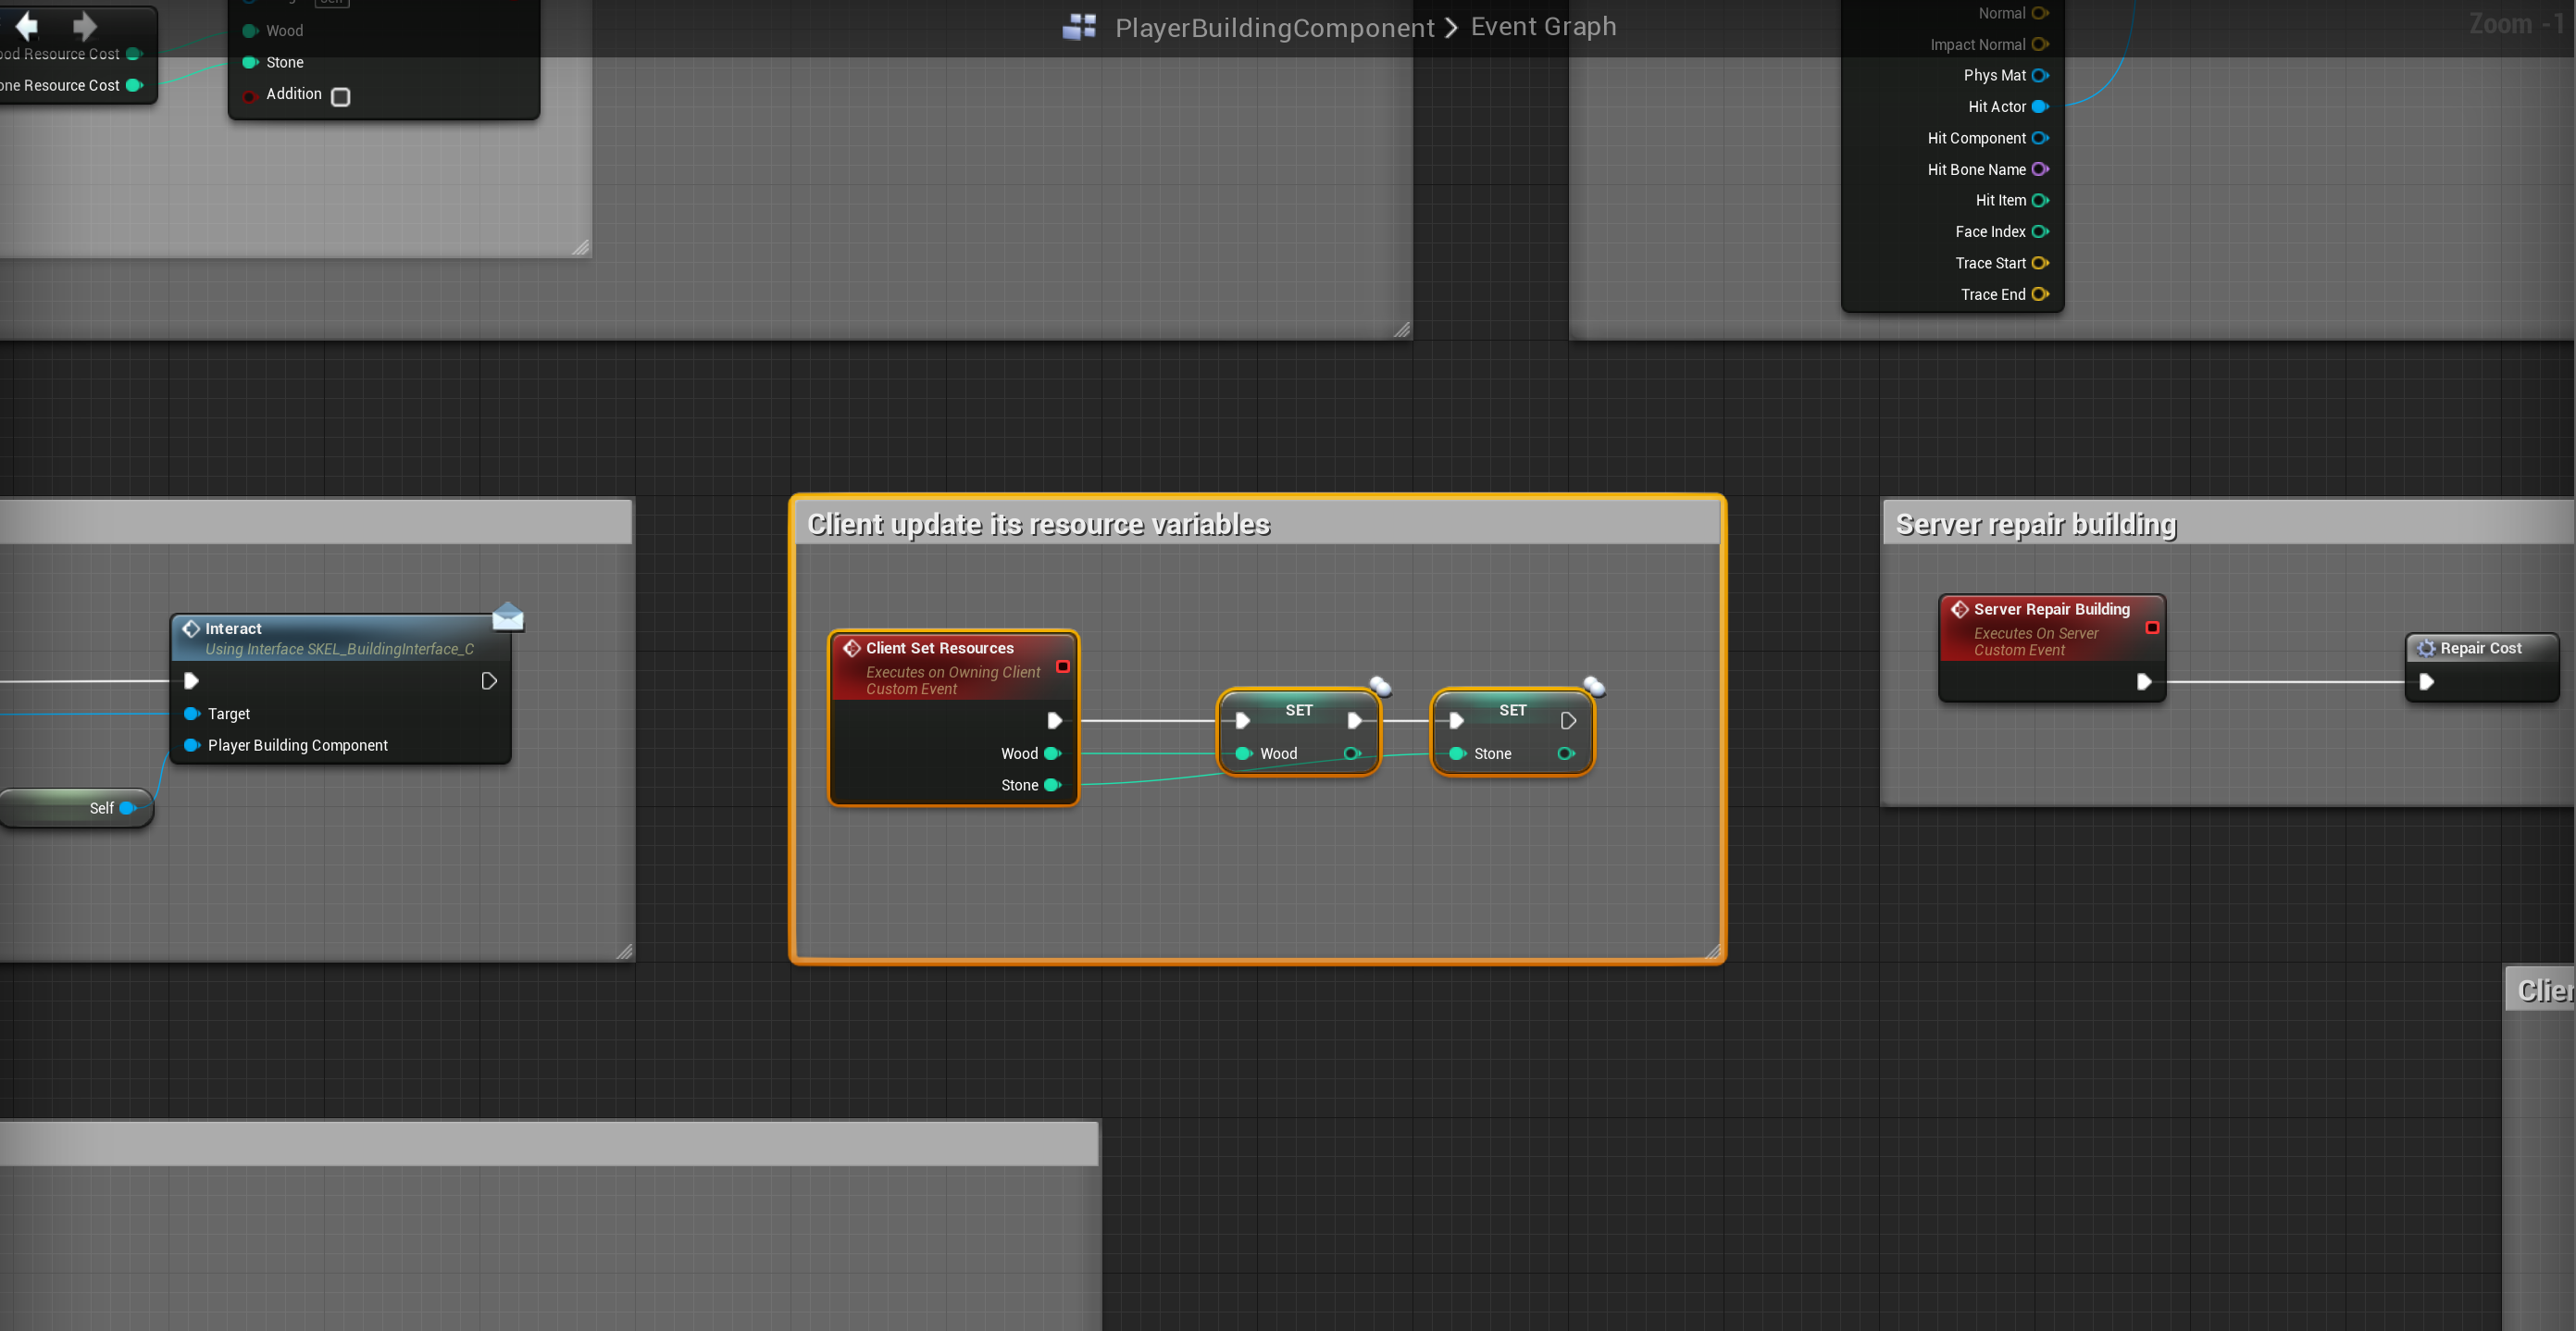2576x1331 pixels.
Task: Click the Server Repair Building event icon
Action: coord(1960,609)
